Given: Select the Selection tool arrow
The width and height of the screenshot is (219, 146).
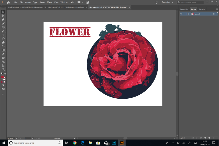Looking at the screenshot, I should point(3,12).
